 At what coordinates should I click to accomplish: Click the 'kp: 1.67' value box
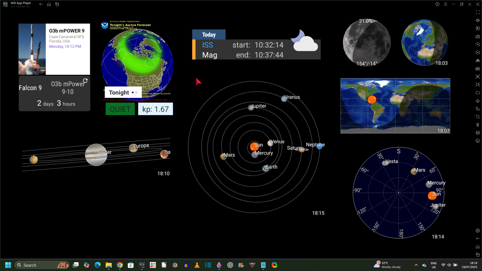pos(155,109)
